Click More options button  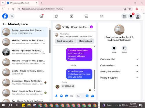[x=85, y=41]
